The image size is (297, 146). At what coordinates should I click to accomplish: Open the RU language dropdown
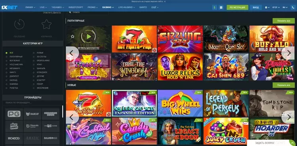point(285,8)
